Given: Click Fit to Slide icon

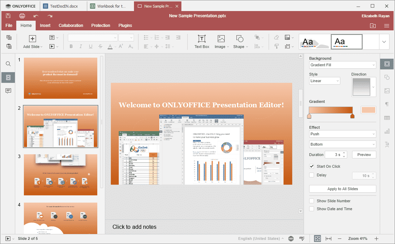Looking at the screenshot, I should pyautogui.click(x=317, y=238).
